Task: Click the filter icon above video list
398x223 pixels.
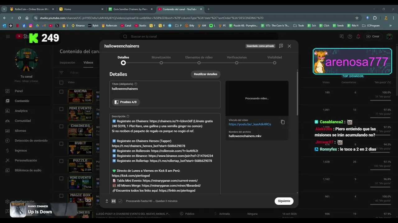Action: pyautogui.click(x=61, y=72)
